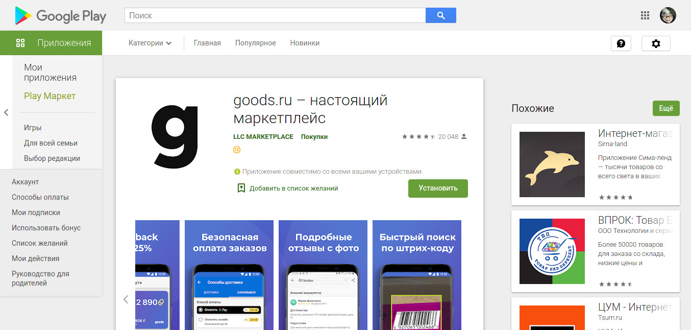Image resolution: width=691 pixels, height=330 pixels.
Task: Open ВПРОК app title
Action: coord(635,221)
